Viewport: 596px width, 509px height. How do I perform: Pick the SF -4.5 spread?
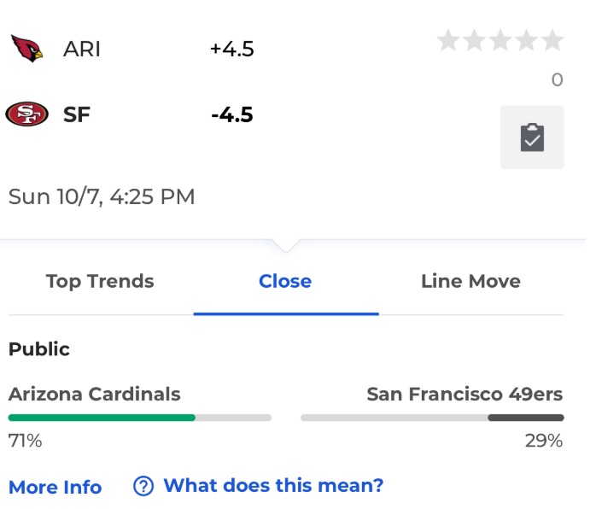232,114
